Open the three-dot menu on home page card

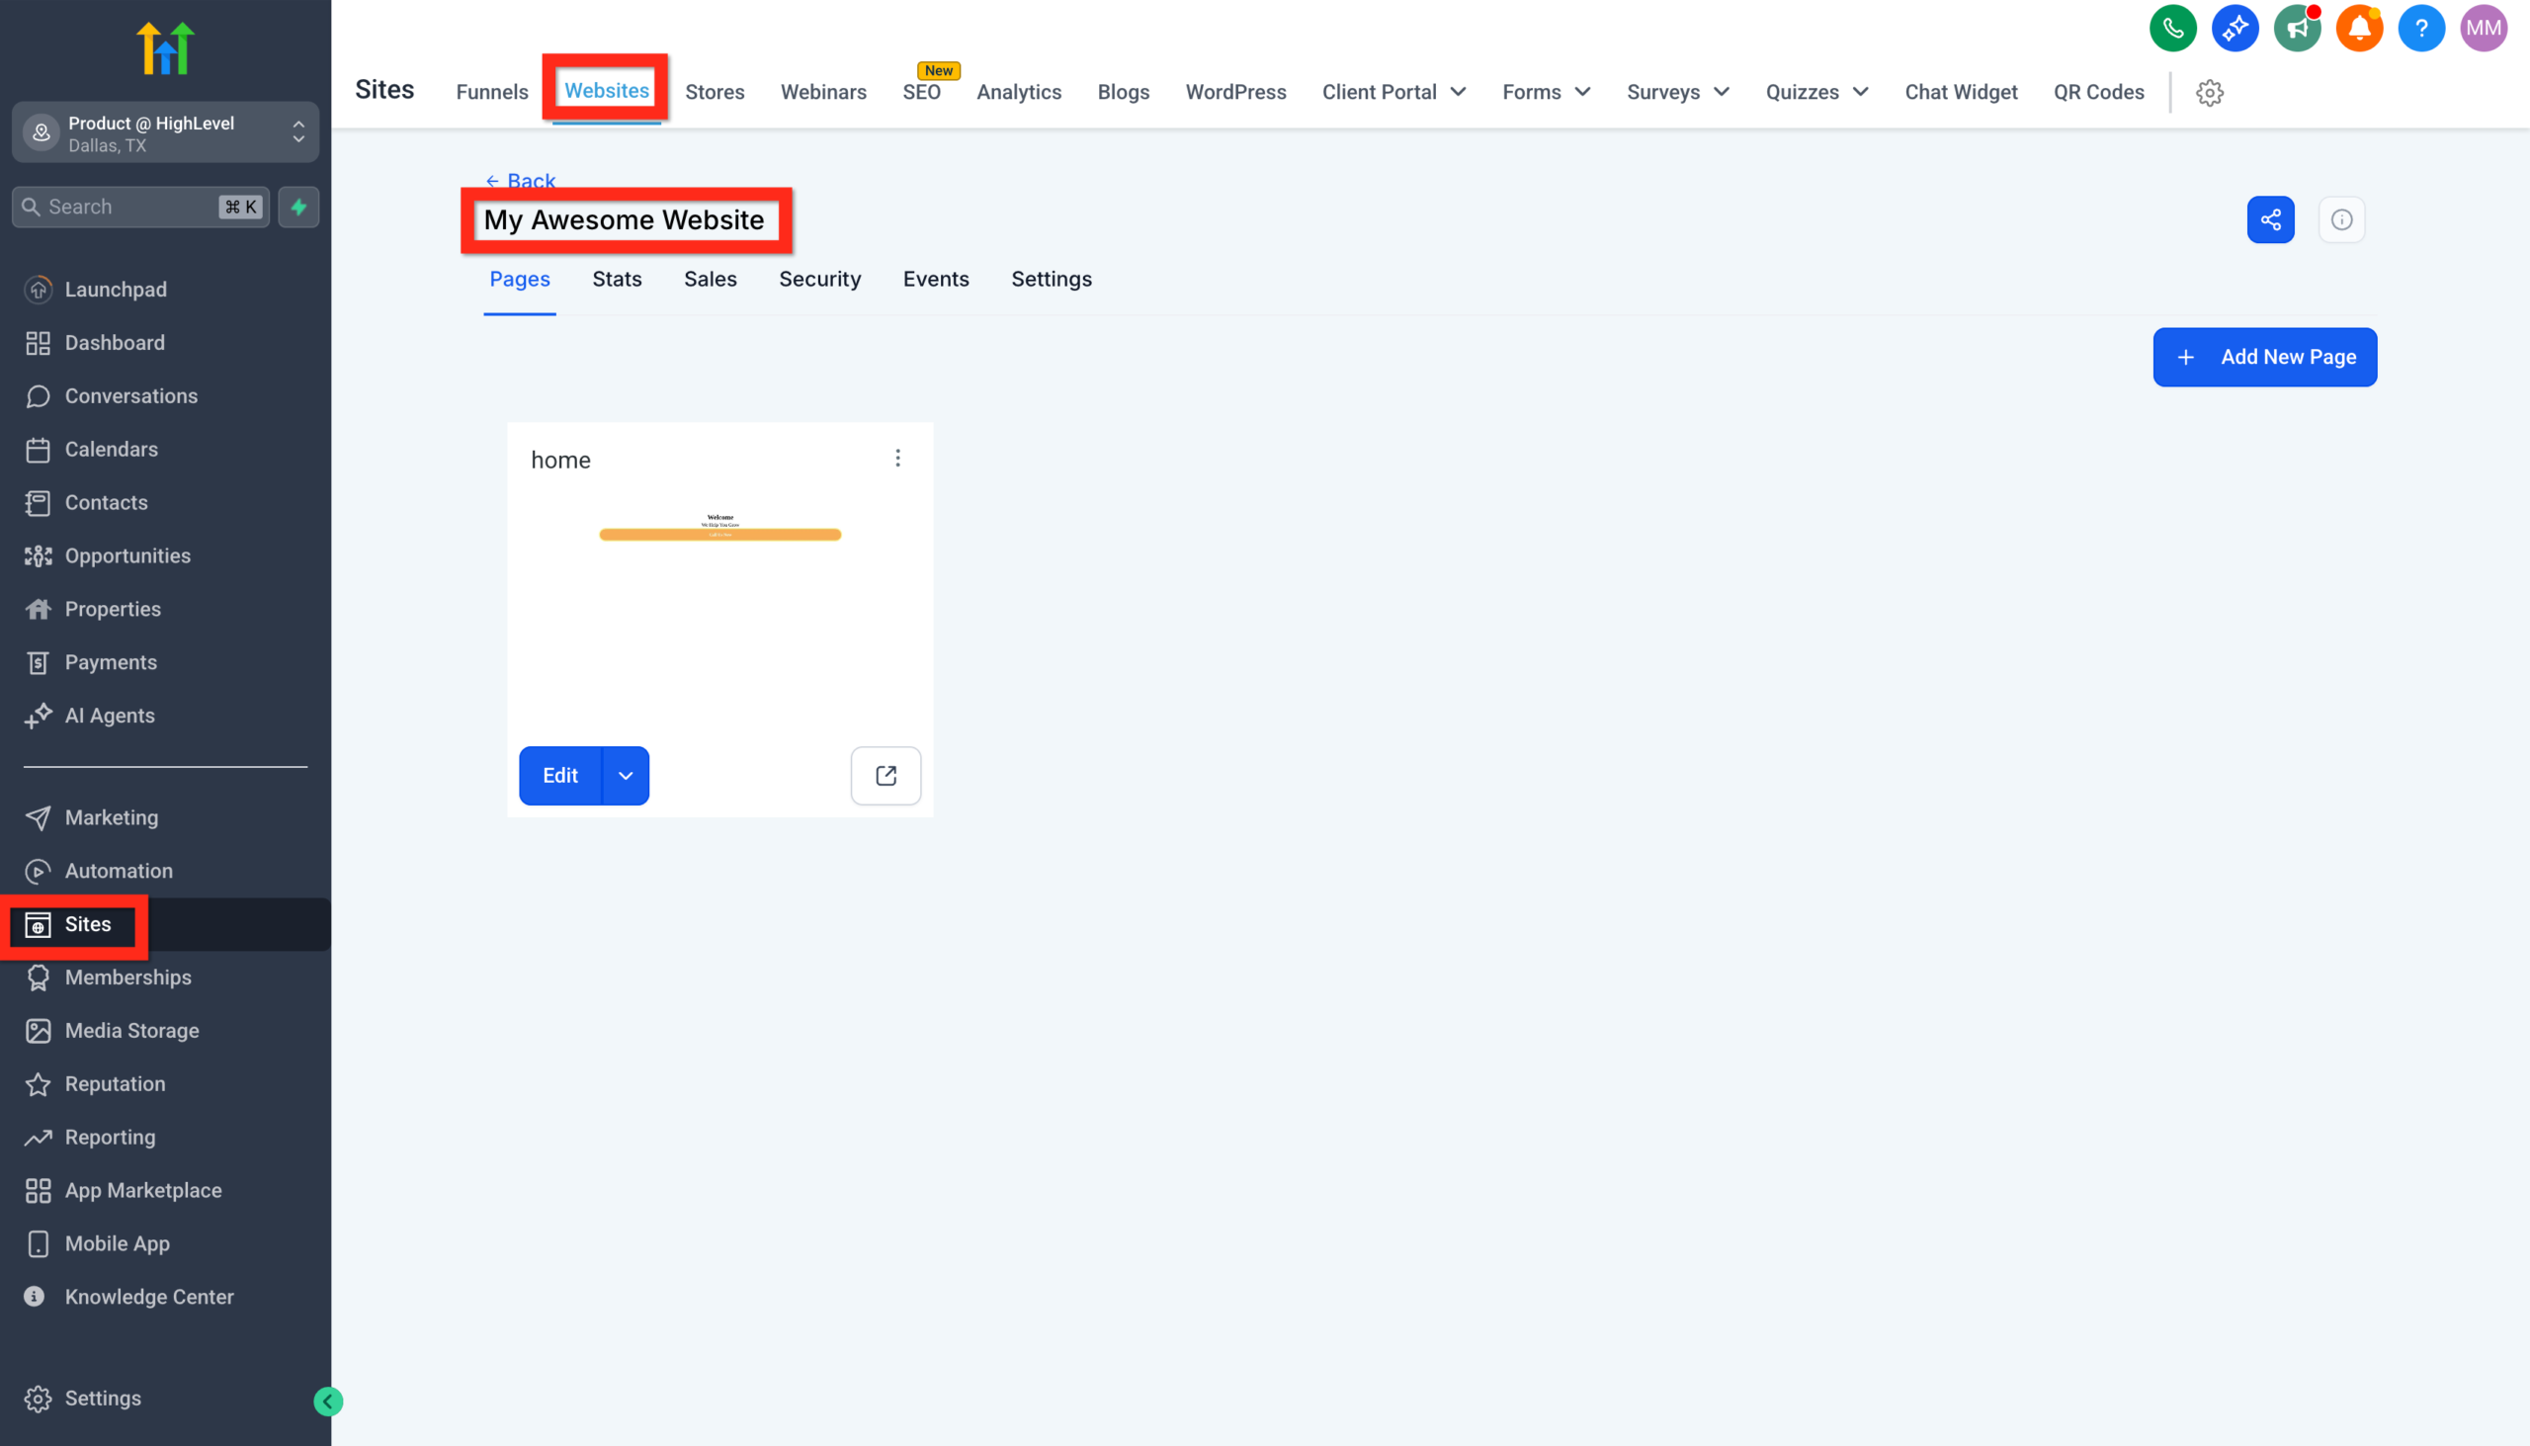[x=897, y=458]
